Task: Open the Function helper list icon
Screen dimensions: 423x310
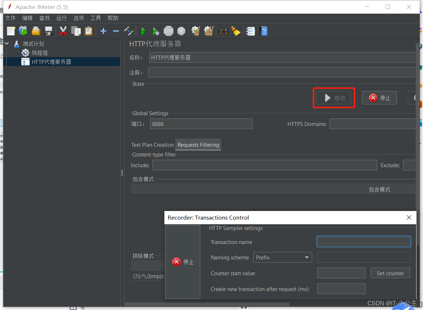Action: click(x=251, y=31)
